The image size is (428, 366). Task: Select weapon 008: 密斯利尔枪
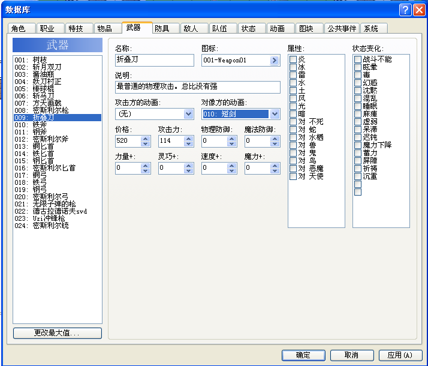[x=58, y=110]
